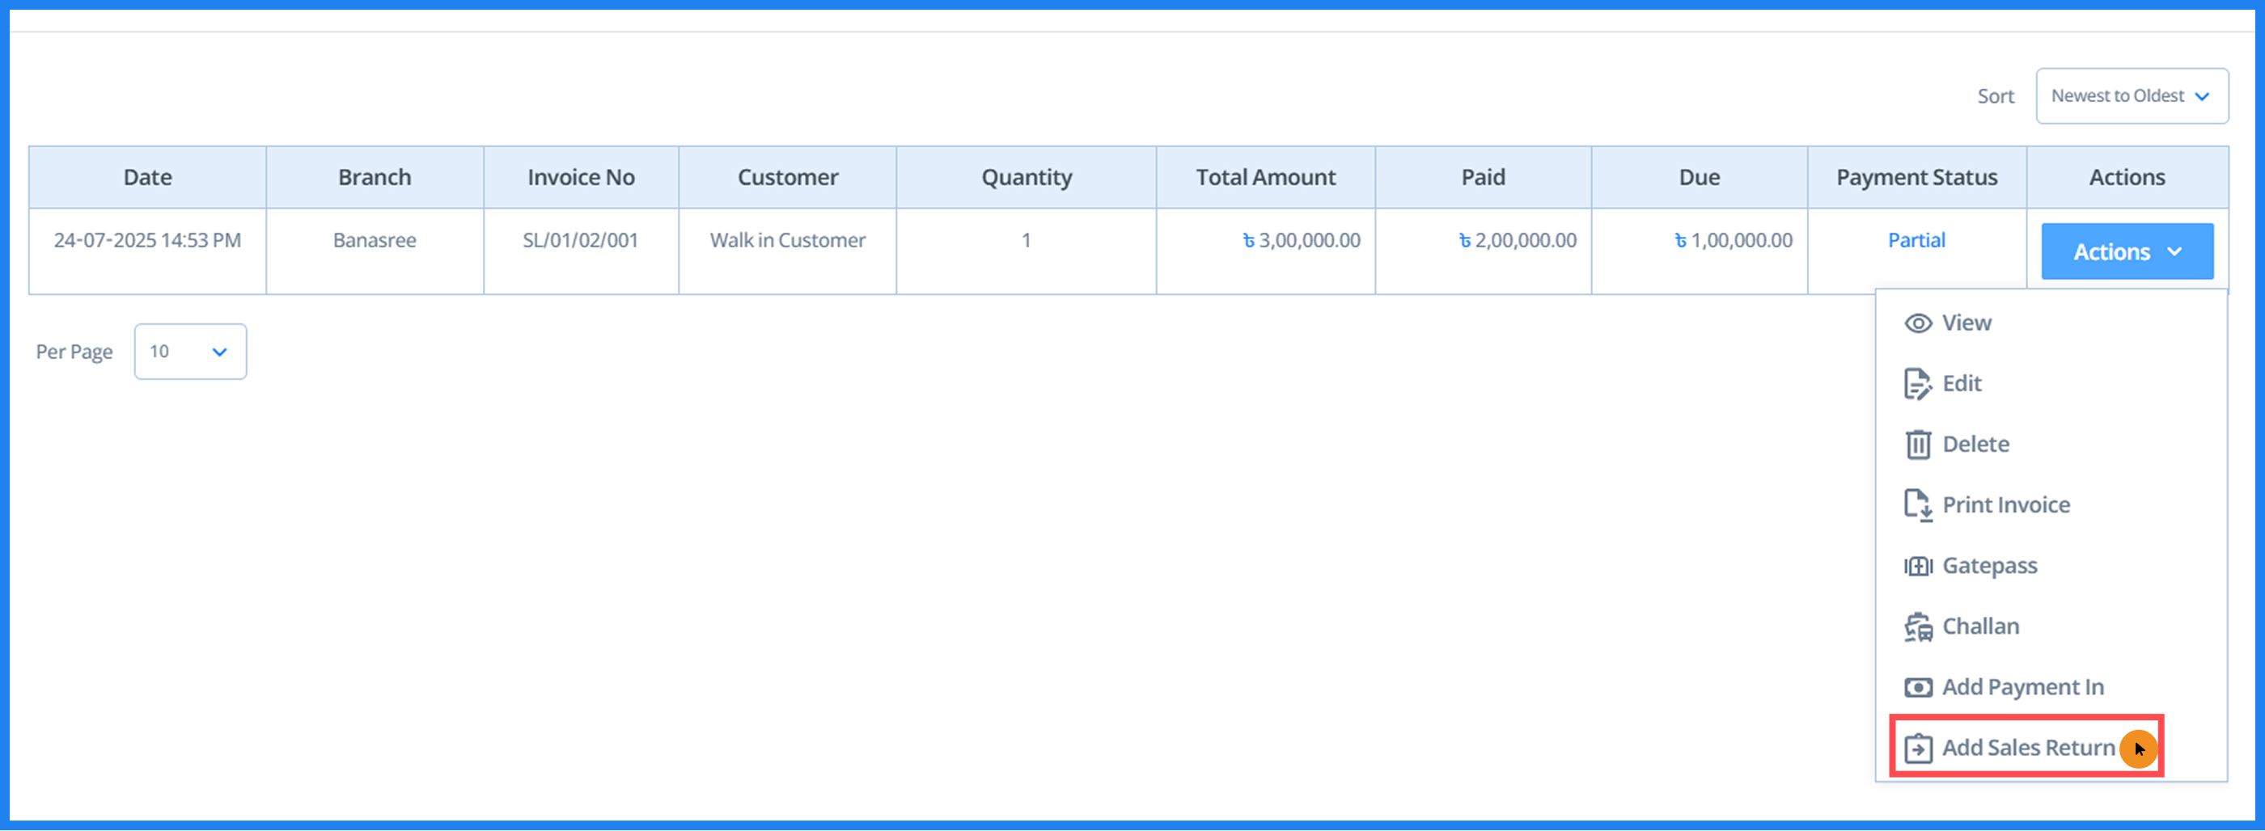Click the eye icon beside View

[x=1918, y=323]
